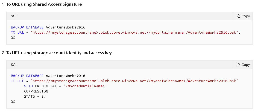Click the heading about storage account identity and access key
Viewport: 255px width, 112px height.
click(59, 53)
